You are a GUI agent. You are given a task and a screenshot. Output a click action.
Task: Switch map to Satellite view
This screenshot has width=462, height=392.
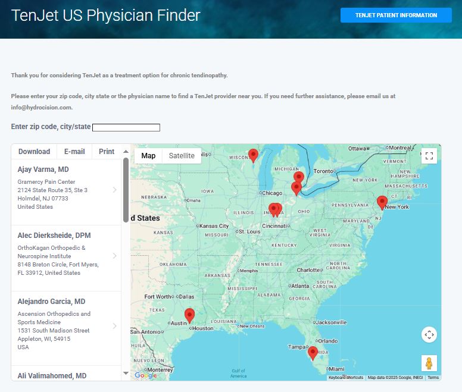[x=182, y=156]
